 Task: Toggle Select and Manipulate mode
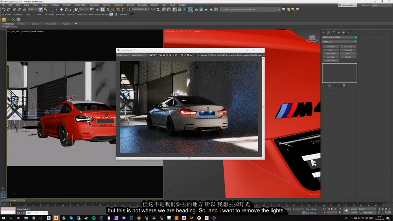tap(97, 9)
